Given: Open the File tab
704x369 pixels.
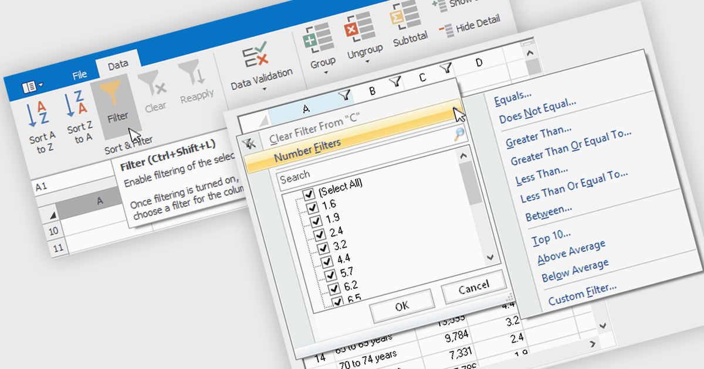Looking at the screenshot, I should point(79,74).
